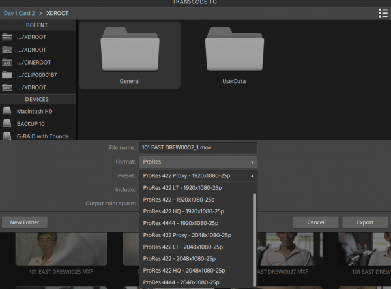Expand the Format ProRes dropdown
This screenshot has width=391, height=289.
(x=198, y=162)
